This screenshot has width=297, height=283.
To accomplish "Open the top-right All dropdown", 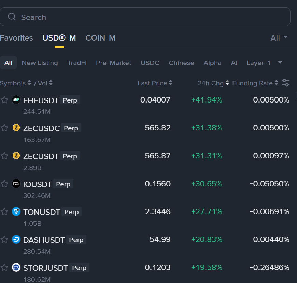I will tap(279, 38).
